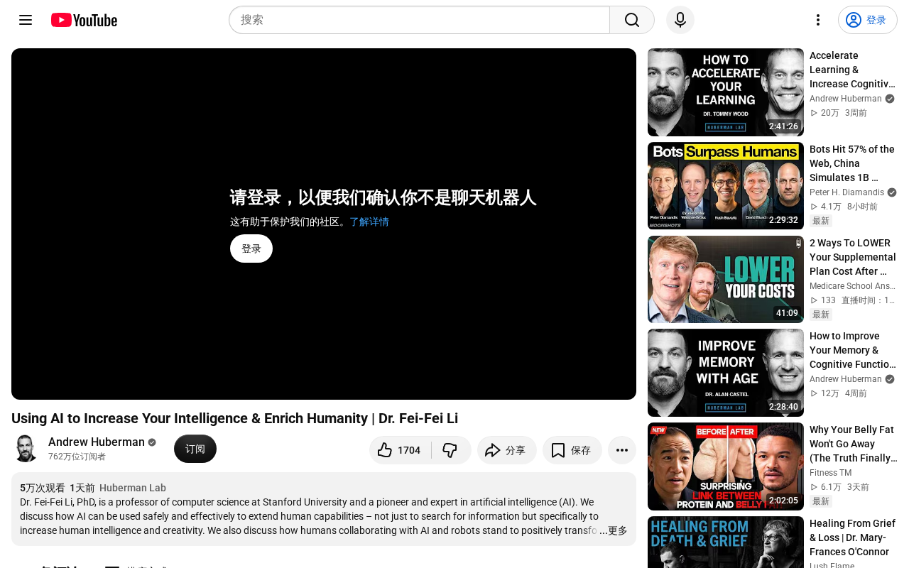Visit Medicare School channel
Viewport: 909px width, 568px height.
tap(852, 286)
